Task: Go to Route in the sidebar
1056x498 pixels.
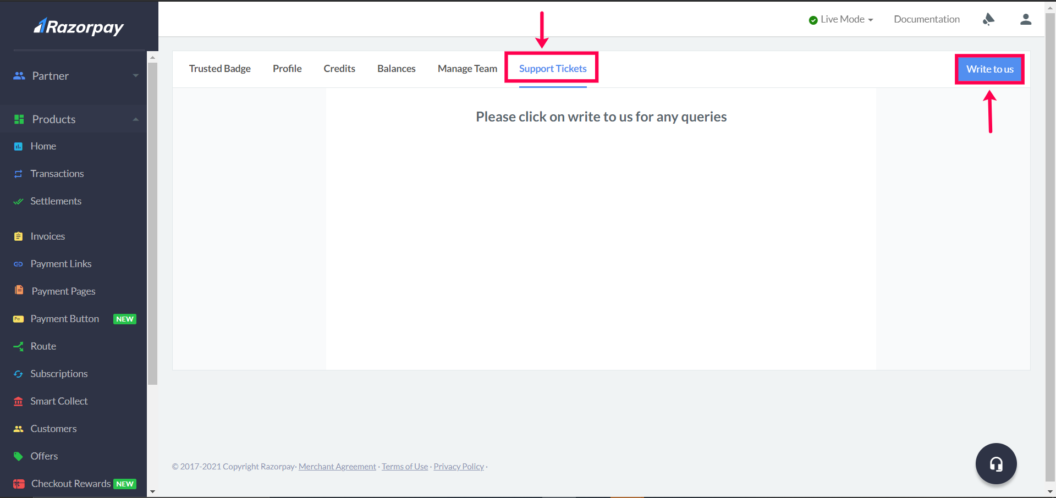Action: 43,346
